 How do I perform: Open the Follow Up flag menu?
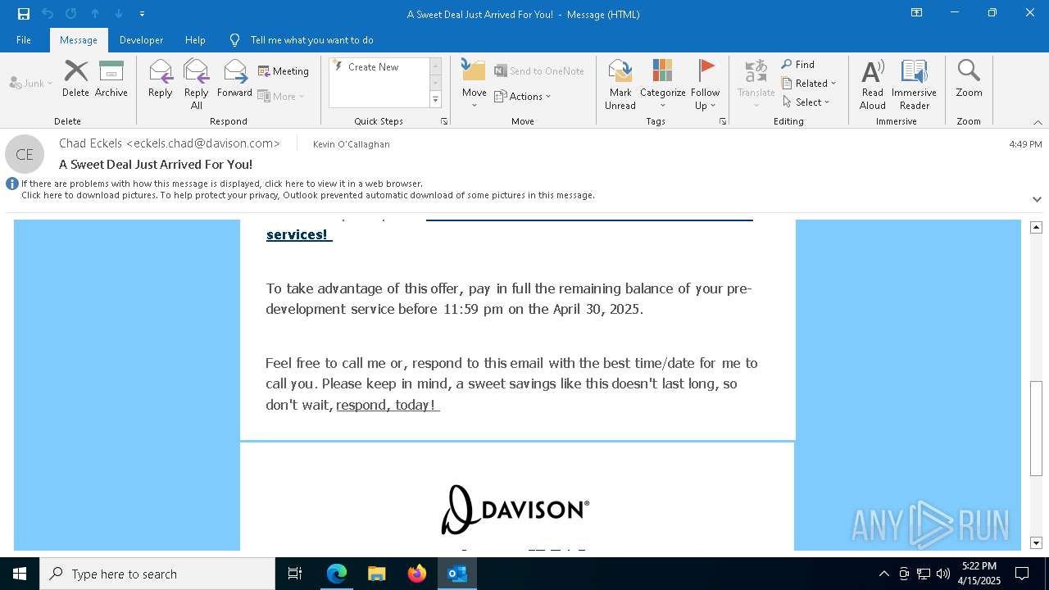click(x=705, y=84)
